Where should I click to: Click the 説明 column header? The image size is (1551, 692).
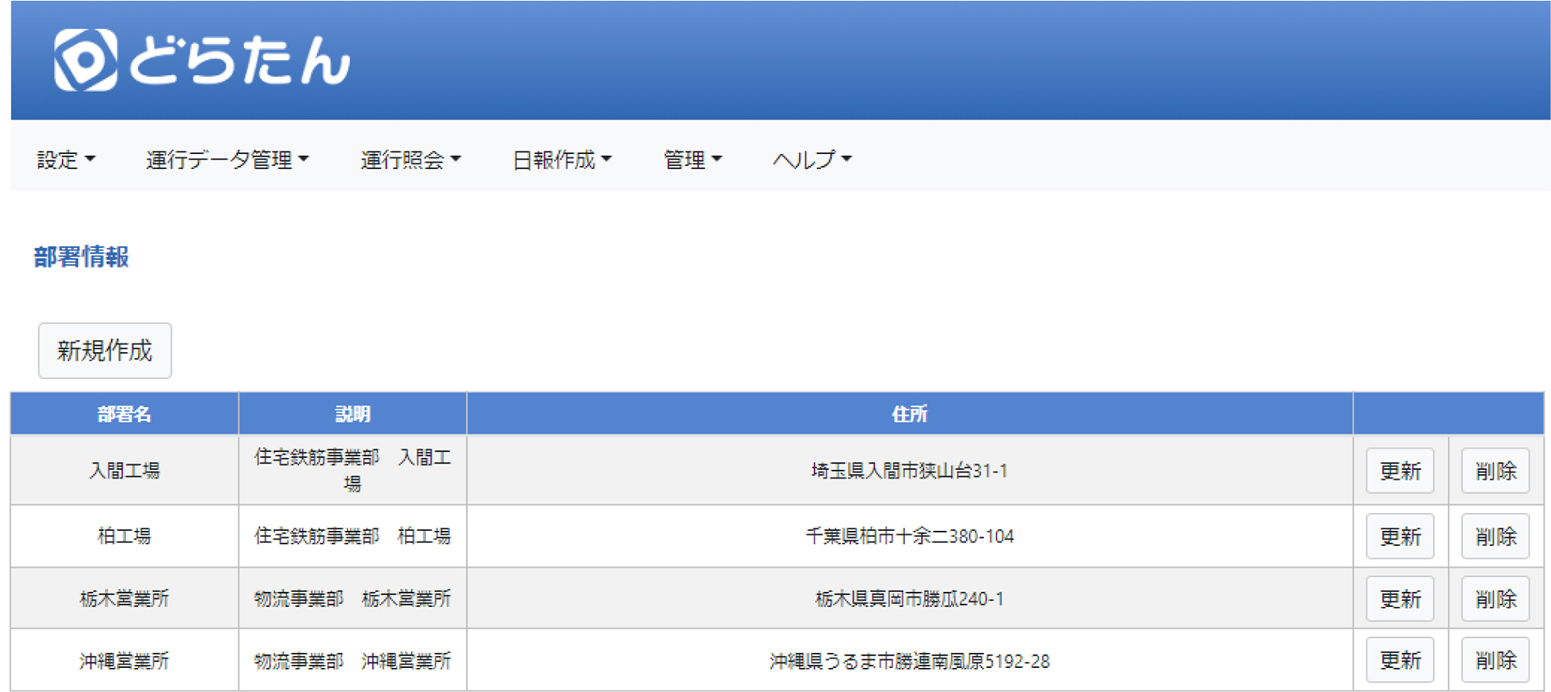click(352, 414)
